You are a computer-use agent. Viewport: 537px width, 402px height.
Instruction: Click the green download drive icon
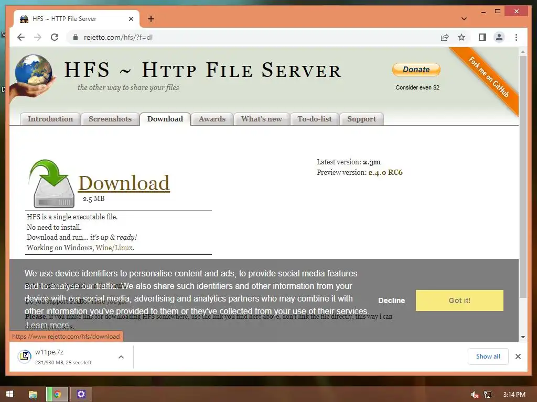click(x=52, y=184)
